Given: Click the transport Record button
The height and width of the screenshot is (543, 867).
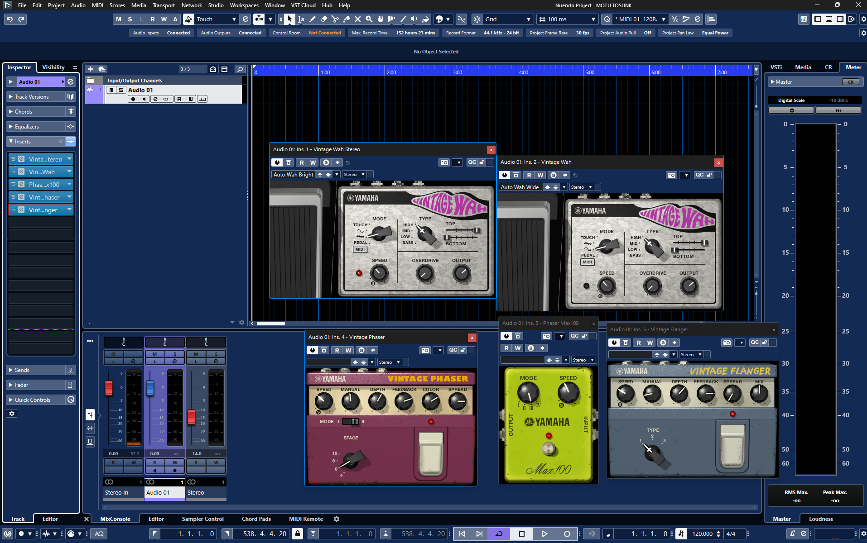Looking at the screenshot, I should coord(567,534).
